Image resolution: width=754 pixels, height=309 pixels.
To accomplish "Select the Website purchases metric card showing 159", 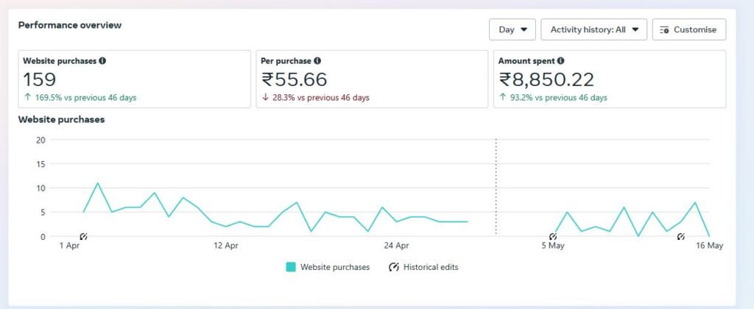I will pyautogui.click(x=135, y=79).
